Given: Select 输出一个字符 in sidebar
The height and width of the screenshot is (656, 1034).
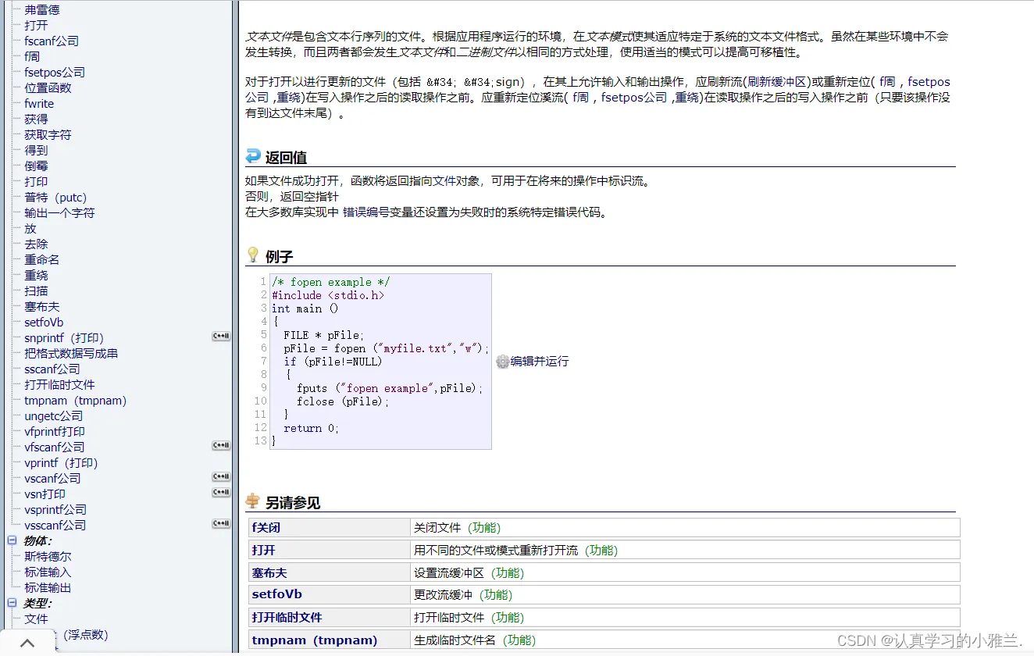Looking at the screenshot, I should [x=59, y=212].
